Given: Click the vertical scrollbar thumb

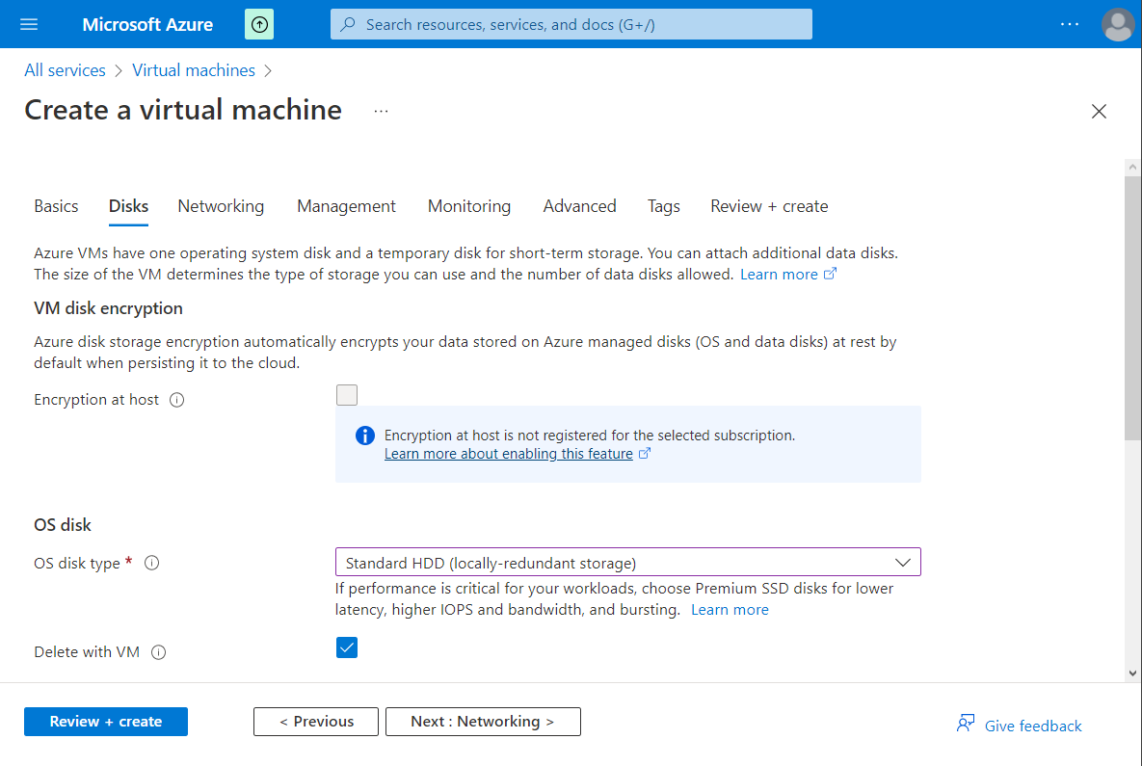Looking at the screenshot, I should [x=1132, y=307].
